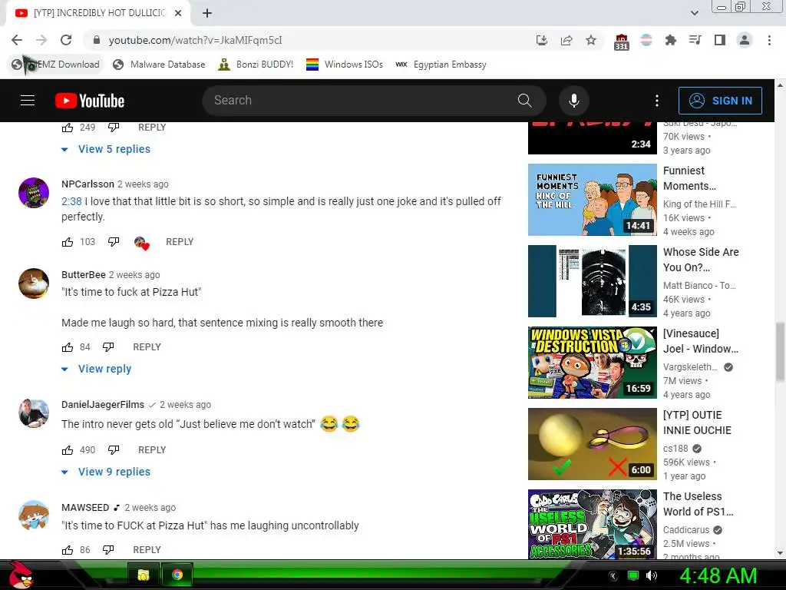Select the YTP INCREDIBLY HOT DULLICIO tab

98,13
